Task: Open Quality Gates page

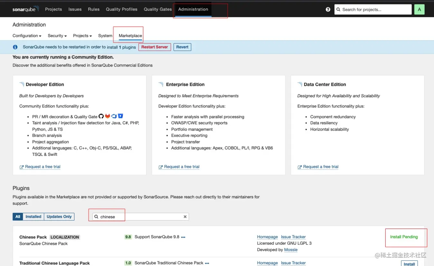Action: (x=158, y=9)
